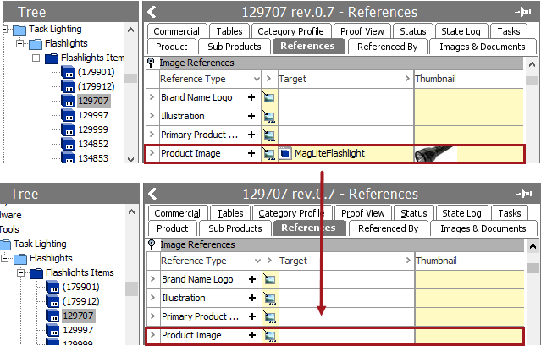
Task: Open Reference Type column dropdown in upper window
Action: [x=257, y=79]
